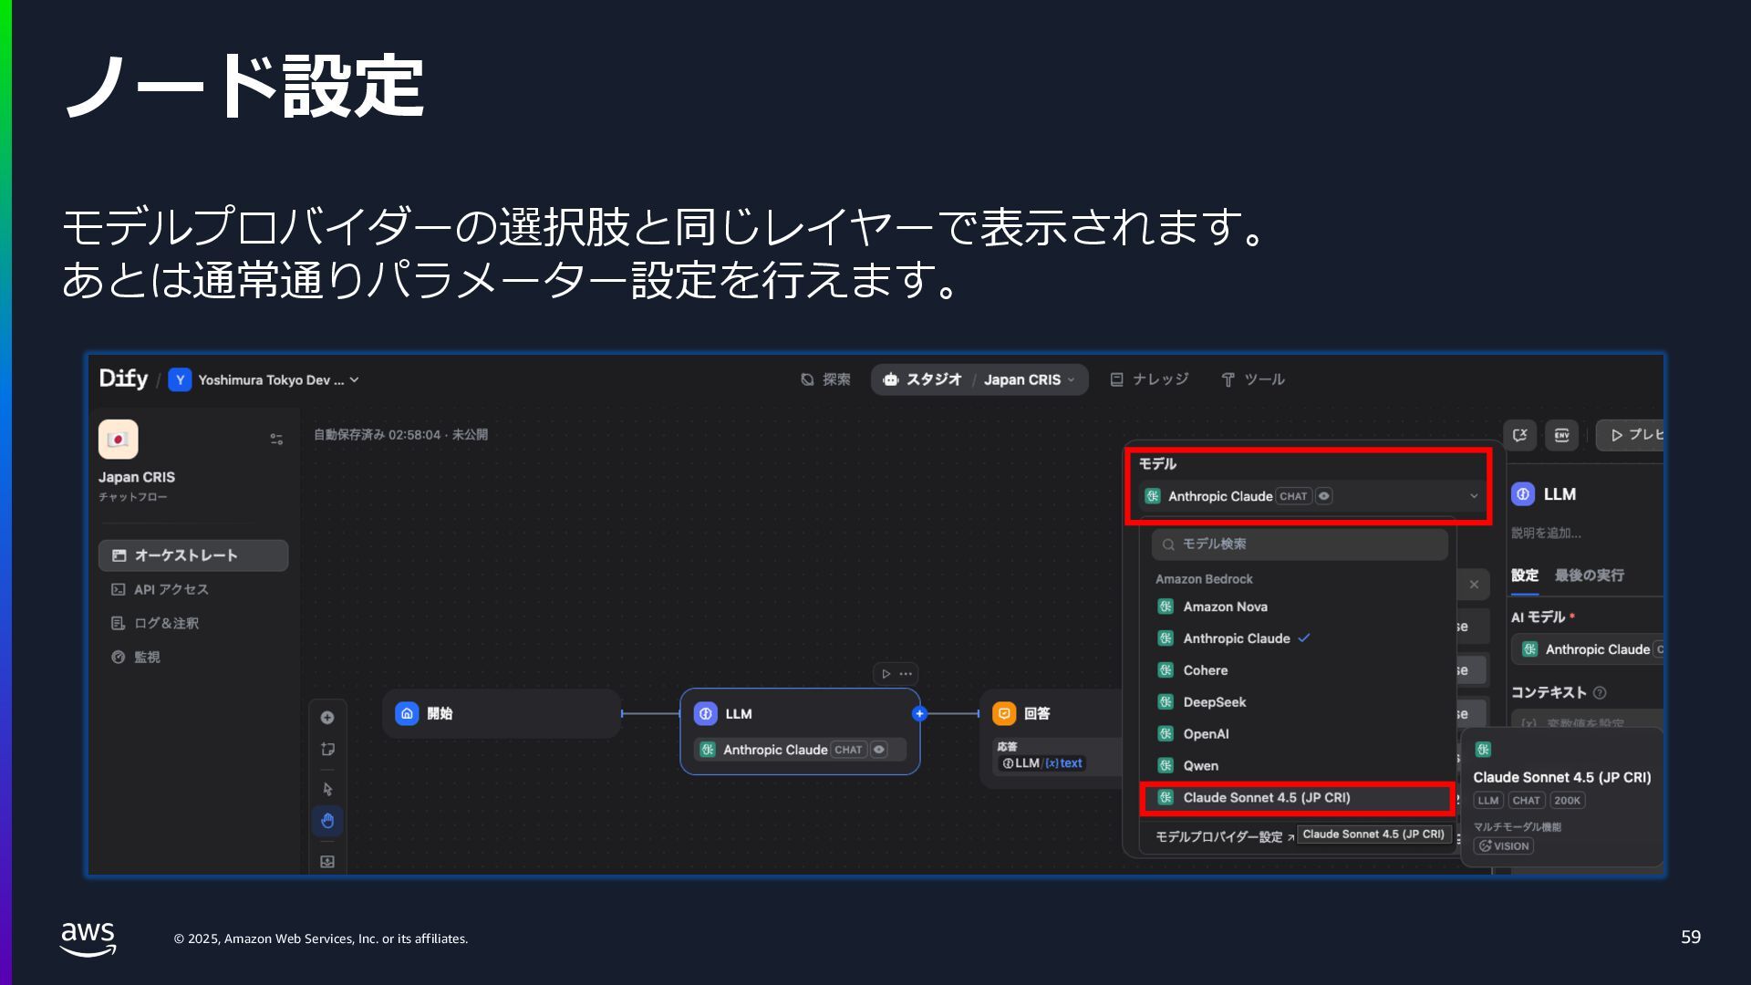Open the ログ&注釈 sidebar item

click(x=166, y=623)
